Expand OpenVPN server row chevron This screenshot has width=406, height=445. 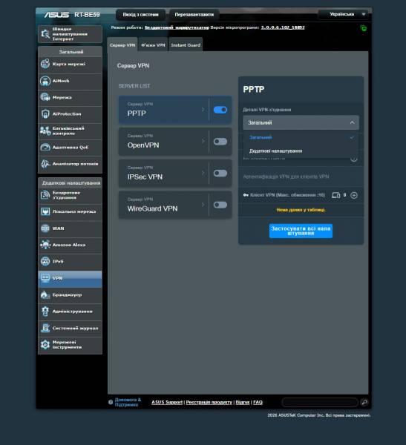pyautogui.click(x=203, y=142)
